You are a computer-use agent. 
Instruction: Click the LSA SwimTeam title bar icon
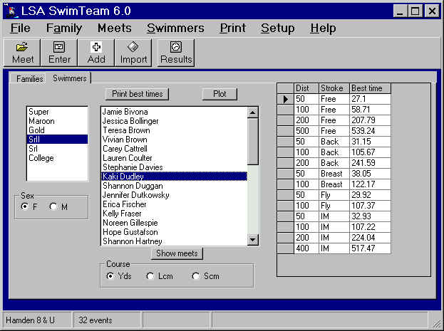(11, 11)
